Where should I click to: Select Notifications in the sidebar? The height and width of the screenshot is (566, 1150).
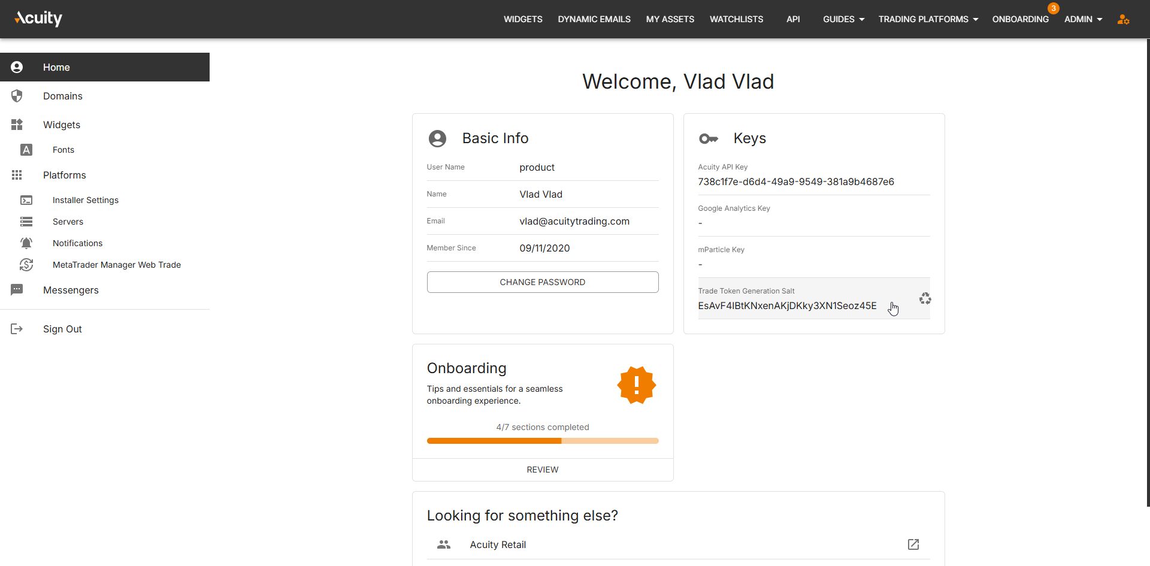[105, 243]
